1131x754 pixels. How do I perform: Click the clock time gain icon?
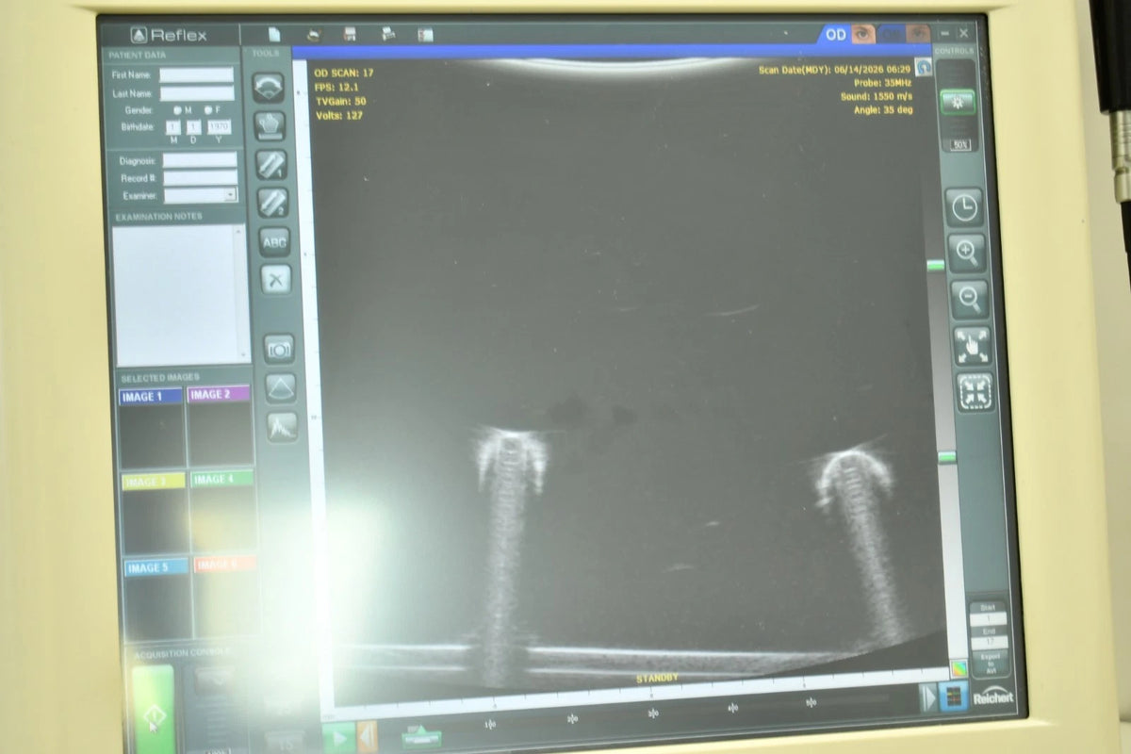[964, 208]
